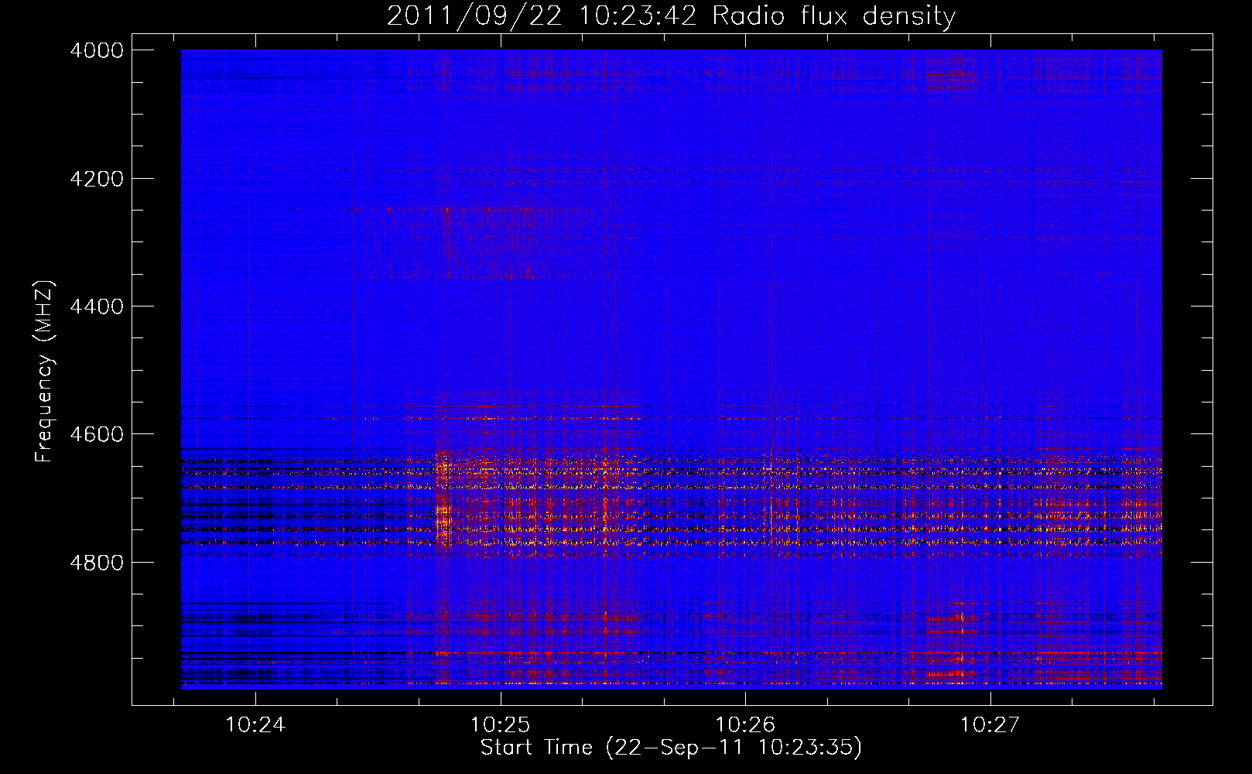Image resolution: width=1252 pixels, height=774 pixels.
Task: Select the 4400 frequency tick label
Action: [x=97, y=307]
